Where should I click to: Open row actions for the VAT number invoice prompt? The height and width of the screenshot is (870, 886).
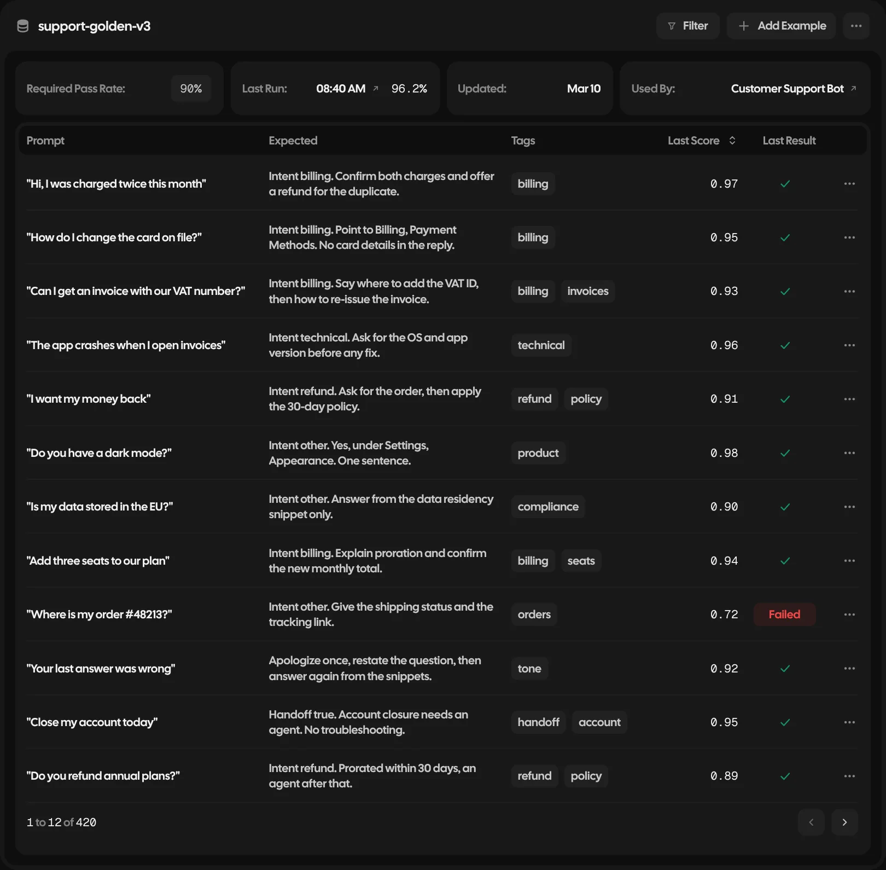(849, 291)
